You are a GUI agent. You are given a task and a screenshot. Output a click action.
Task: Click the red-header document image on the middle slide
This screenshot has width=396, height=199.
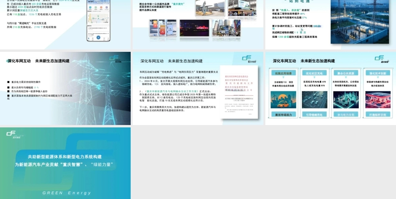coord(239,92)
